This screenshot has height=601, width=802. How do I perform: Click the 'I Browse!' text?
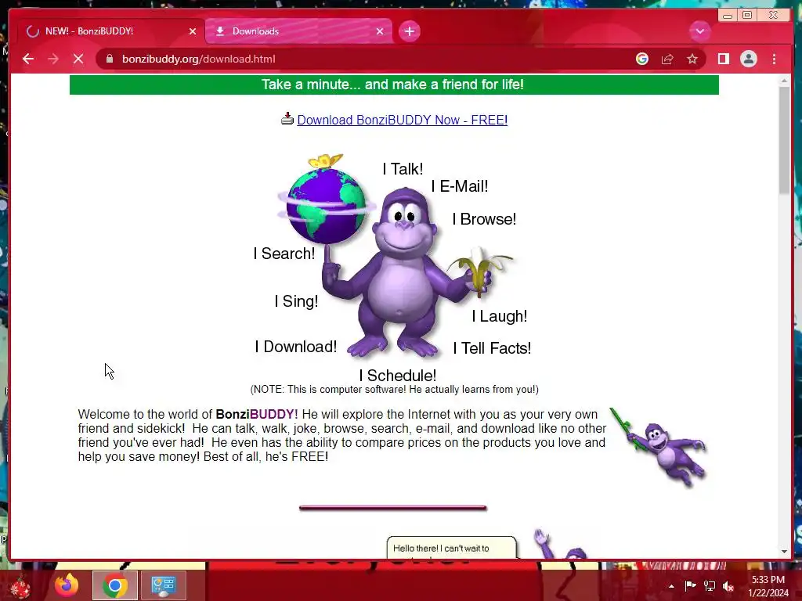pos(484,219)
